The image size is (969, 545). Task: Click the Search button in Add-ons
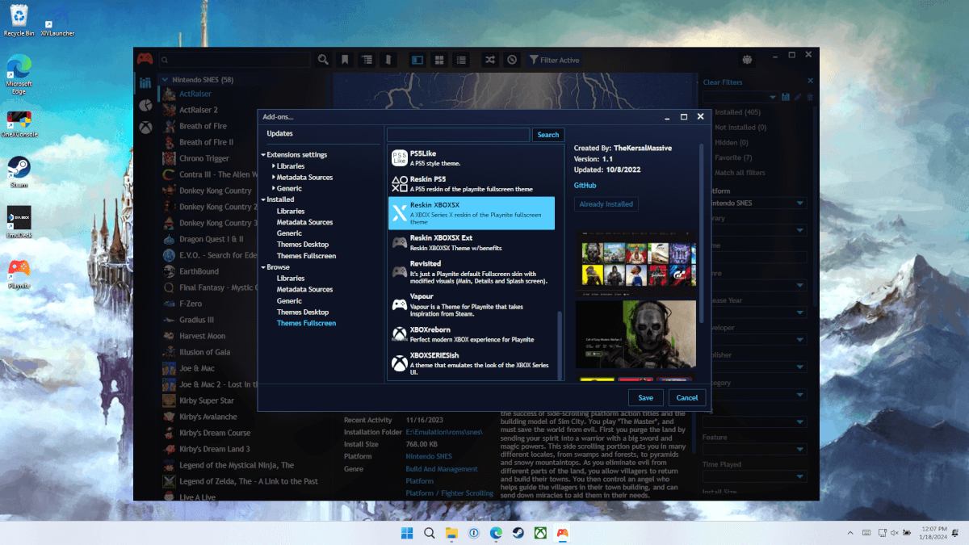point(548,135)
